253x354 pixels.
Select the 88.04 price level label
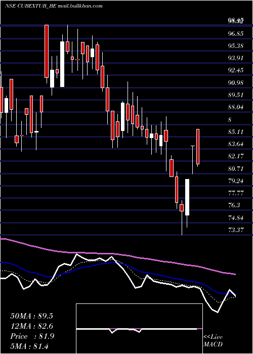(x=236, y=107)
